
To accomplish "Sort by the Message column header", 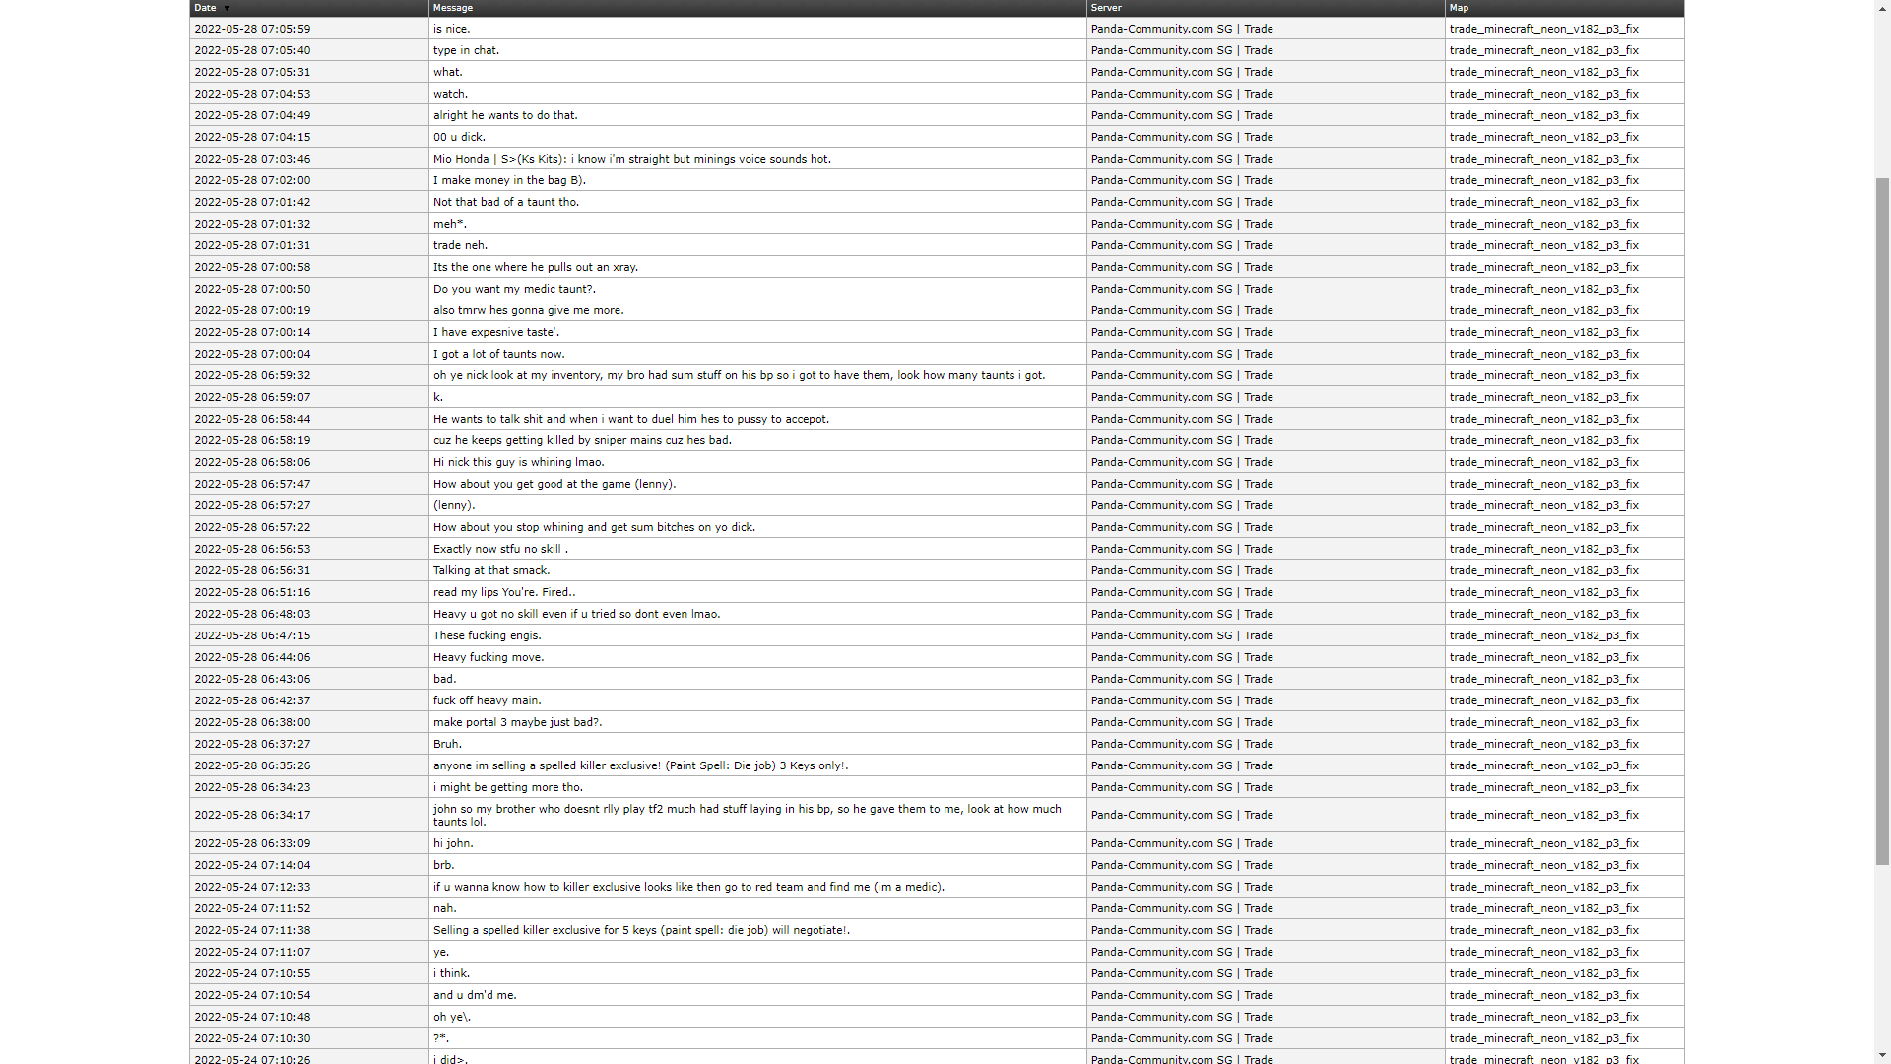I will pos(452,8).
